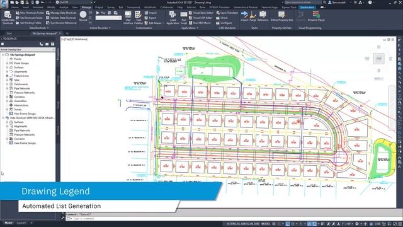This screenshot has height=227, width=403.
Task: Click Validate Data Shortcuts
Action: pos(61,18)
